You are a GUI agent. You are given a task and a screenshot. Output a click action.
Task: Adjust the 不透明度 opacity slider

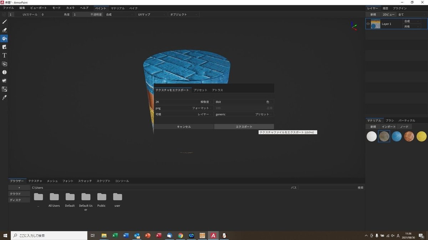pyautogui.click(x=88, y=15)
